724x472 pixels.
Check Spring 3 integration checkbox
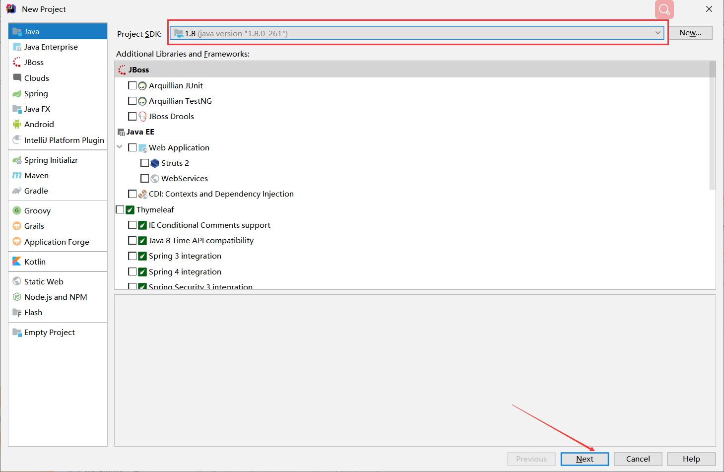pos(132,256)
